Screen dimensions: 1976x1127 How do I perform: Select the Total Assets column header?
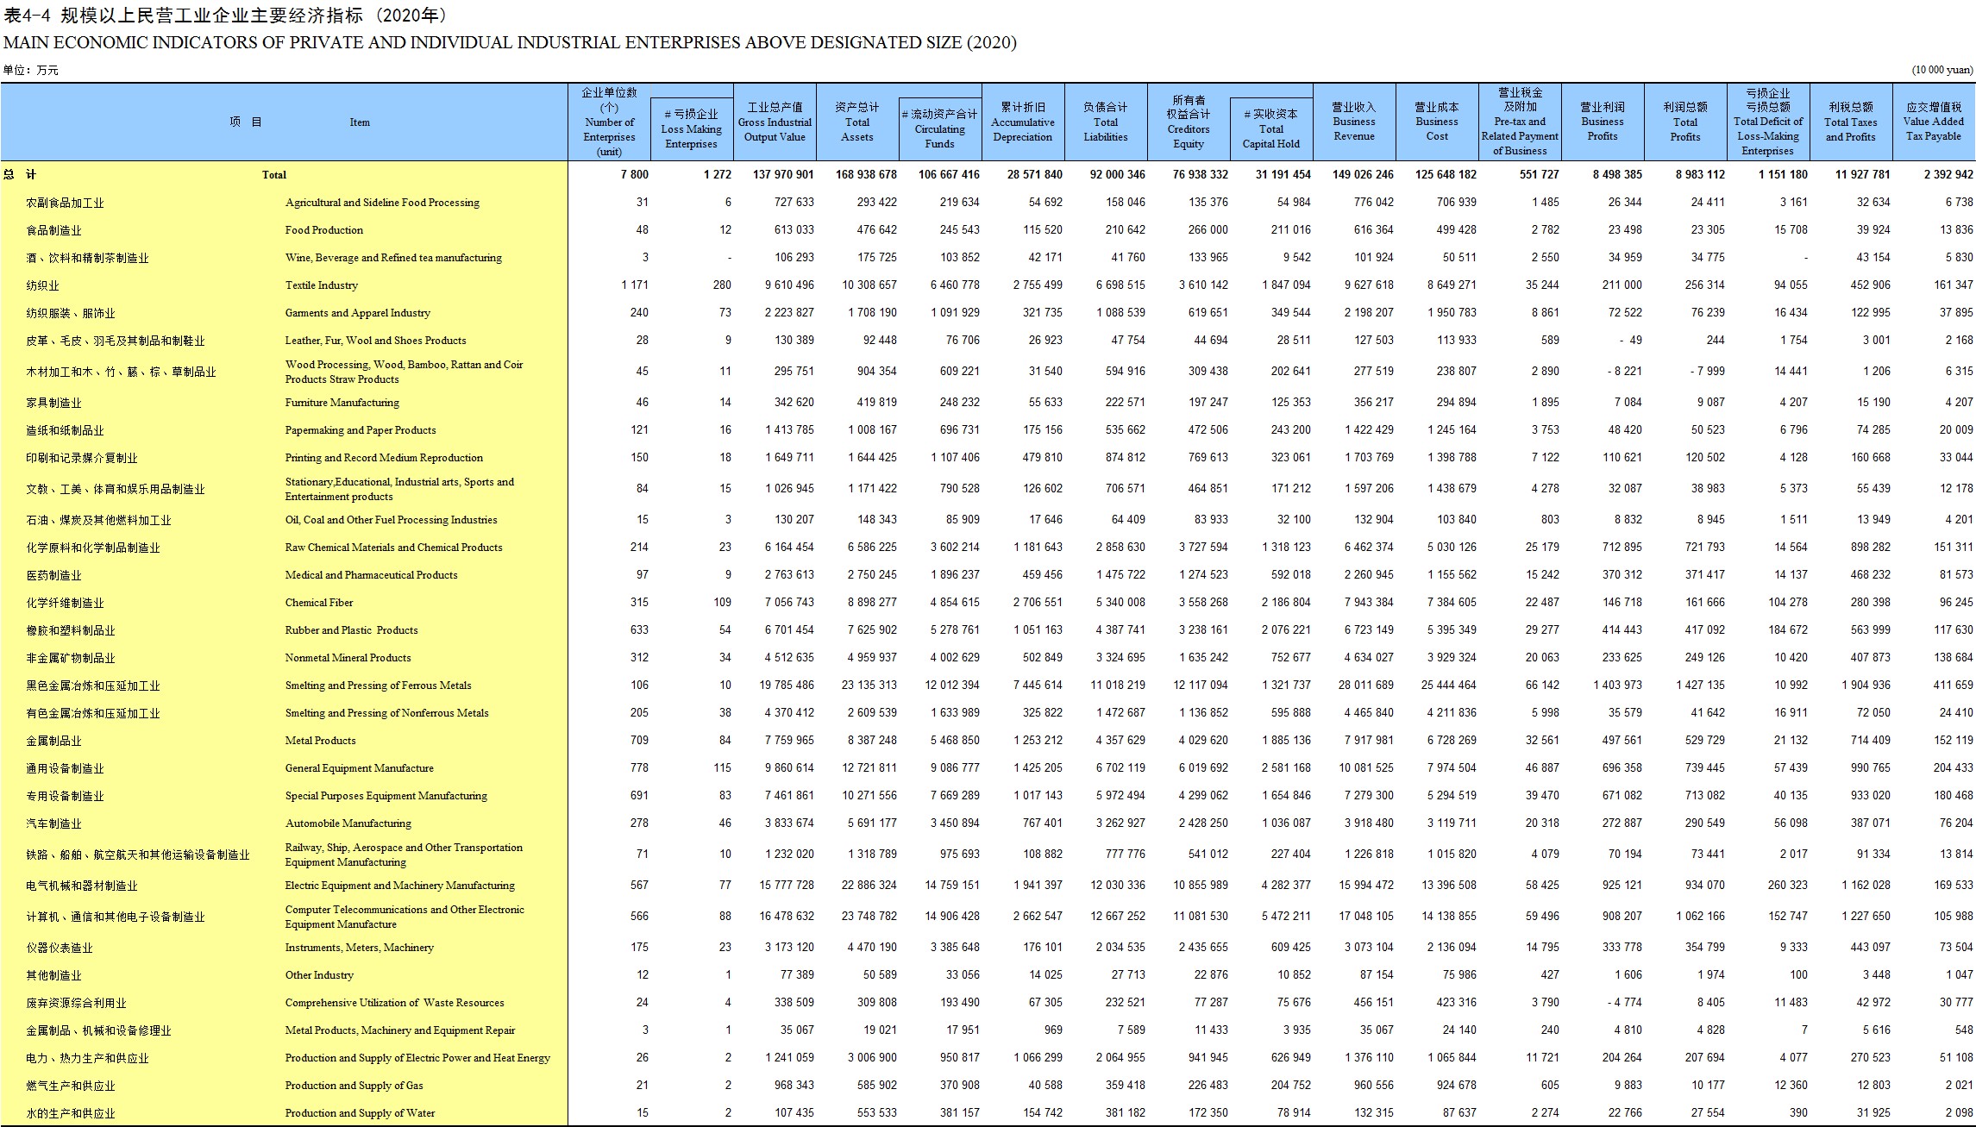pyautogui.click(x=857, y=122)
